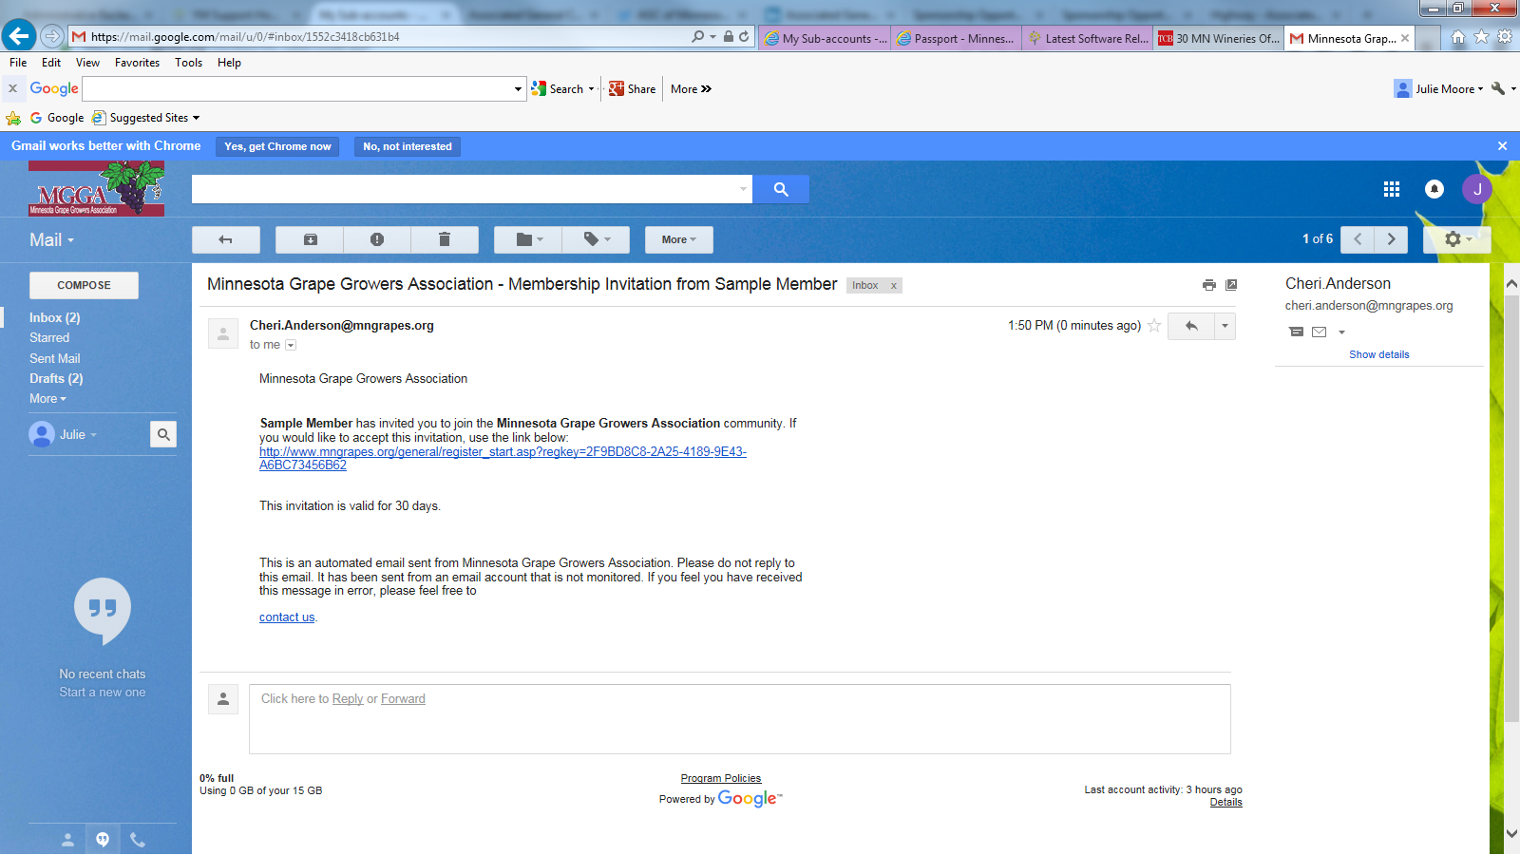The height and width of the screenshot is (855, 1520).
Task: Expand search options arrow in Gmail search box
Action: (x=743, y=189)
